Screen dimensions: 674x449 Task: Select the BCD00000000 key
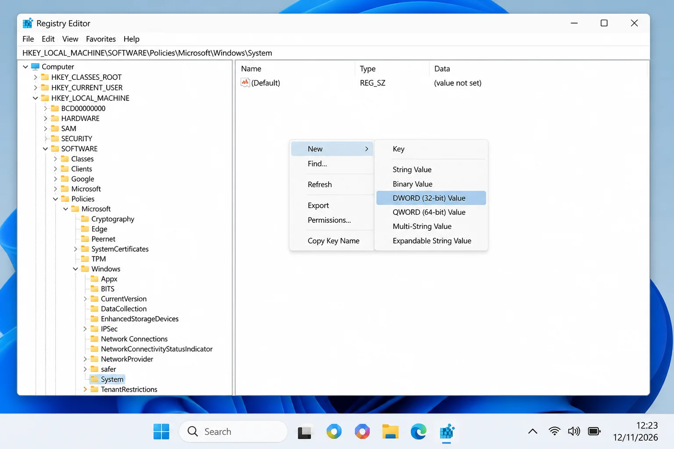click(x=83, y=108)
